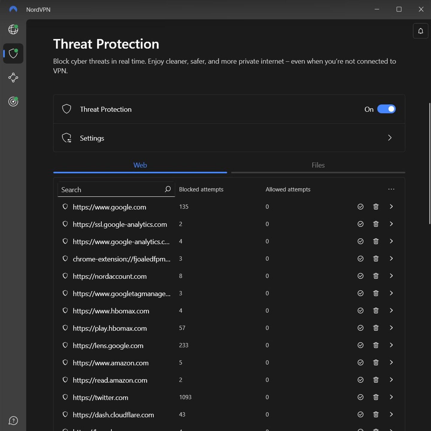
Task: Select the https://www.google.com row text
Action: (x=109, y=207)
